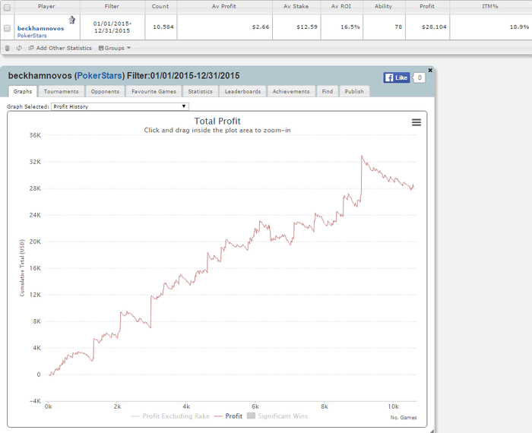Close the beckhamnovos profile panel
This screenshot has width=532, height=433.
(430, 70)
